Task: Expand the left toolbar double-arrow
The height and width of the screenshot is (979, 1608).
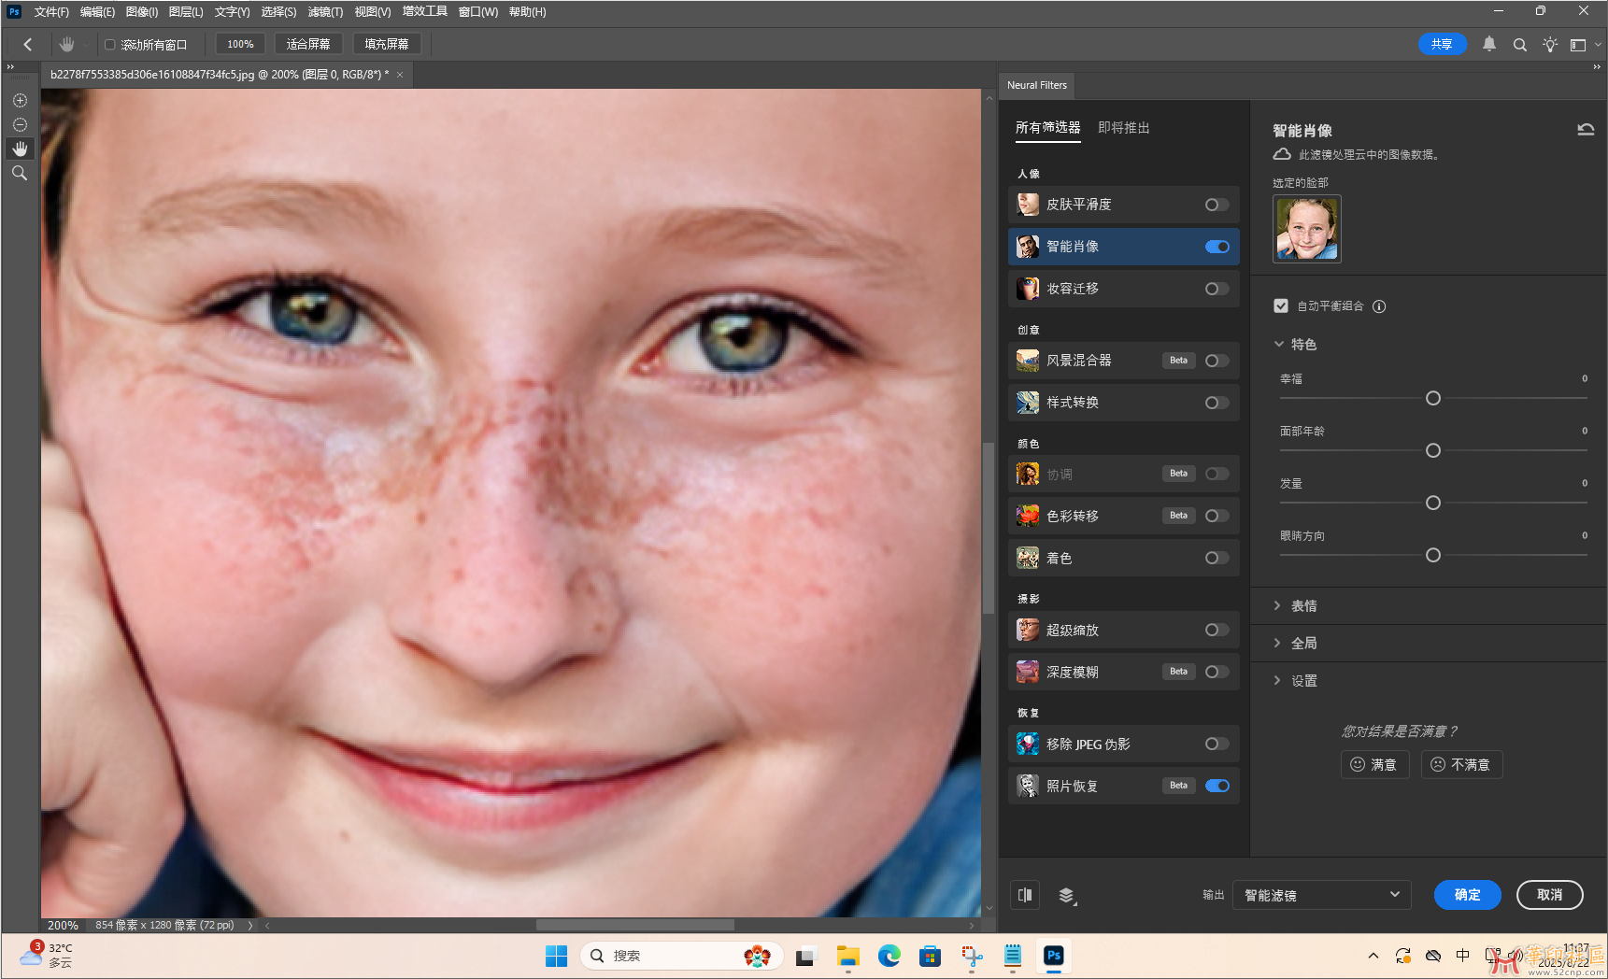Action: (10, 67)
